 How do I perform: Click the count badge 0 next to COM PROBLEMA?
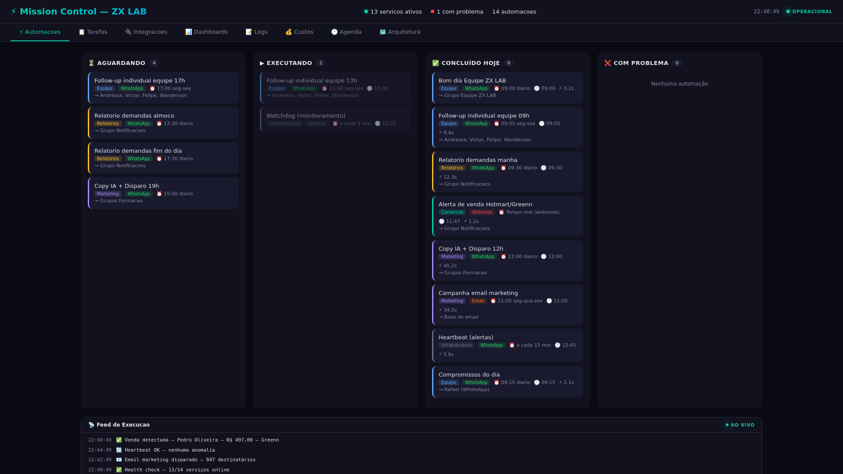coord(677,63)
